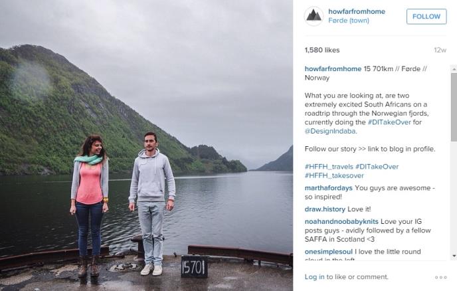This screenshot has height=291, width=457.
Task: View the 1,580 likes list
Action: coord(322,50)
